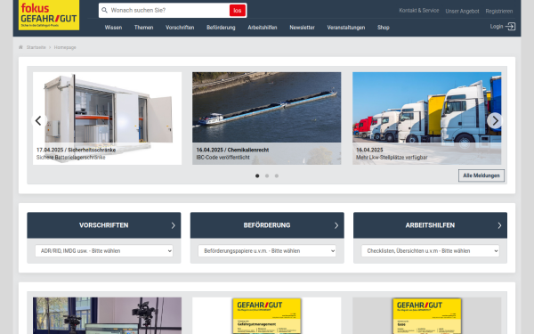Open Kontakt & Service link
534x334 pixels.
tap(419, 11)
